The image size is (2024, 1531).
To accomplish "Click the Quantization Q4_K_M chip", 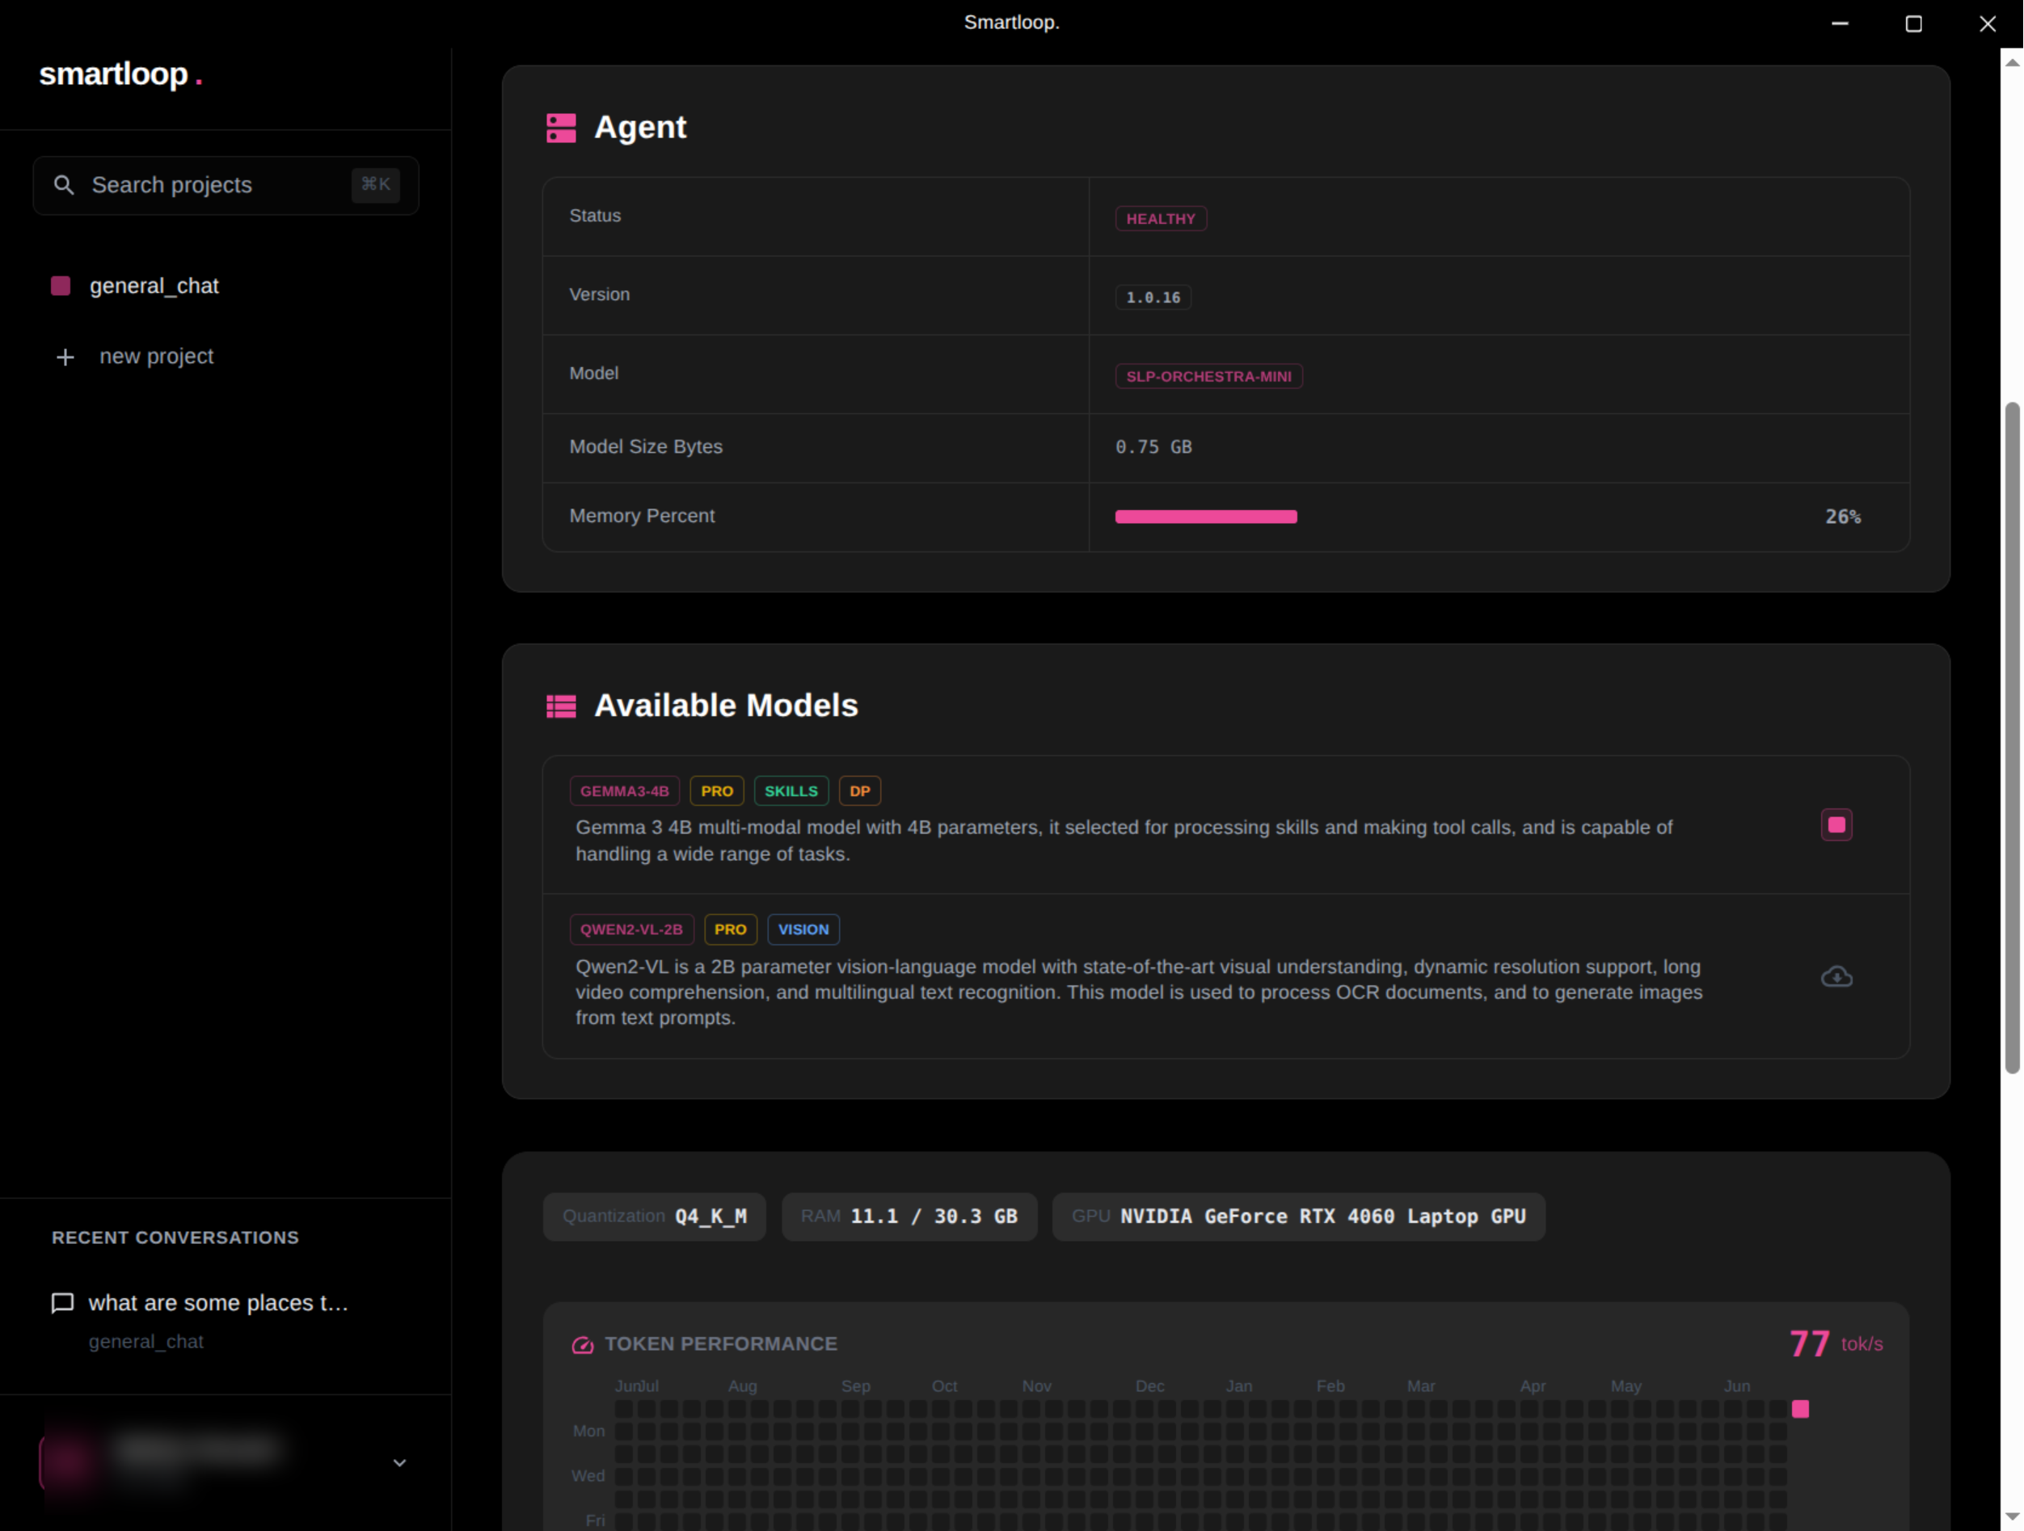I will pos(654,1217).
